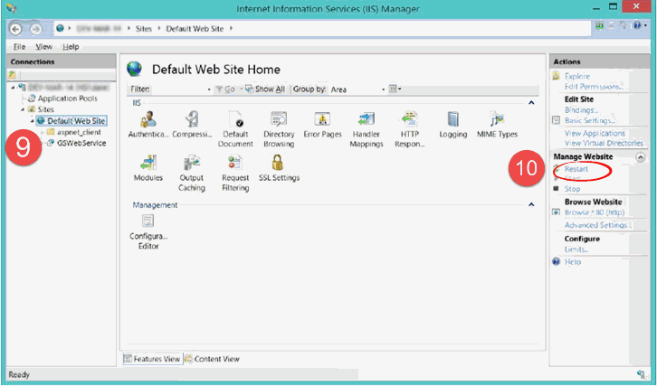Switch to Content View tab

click(212, 359)
